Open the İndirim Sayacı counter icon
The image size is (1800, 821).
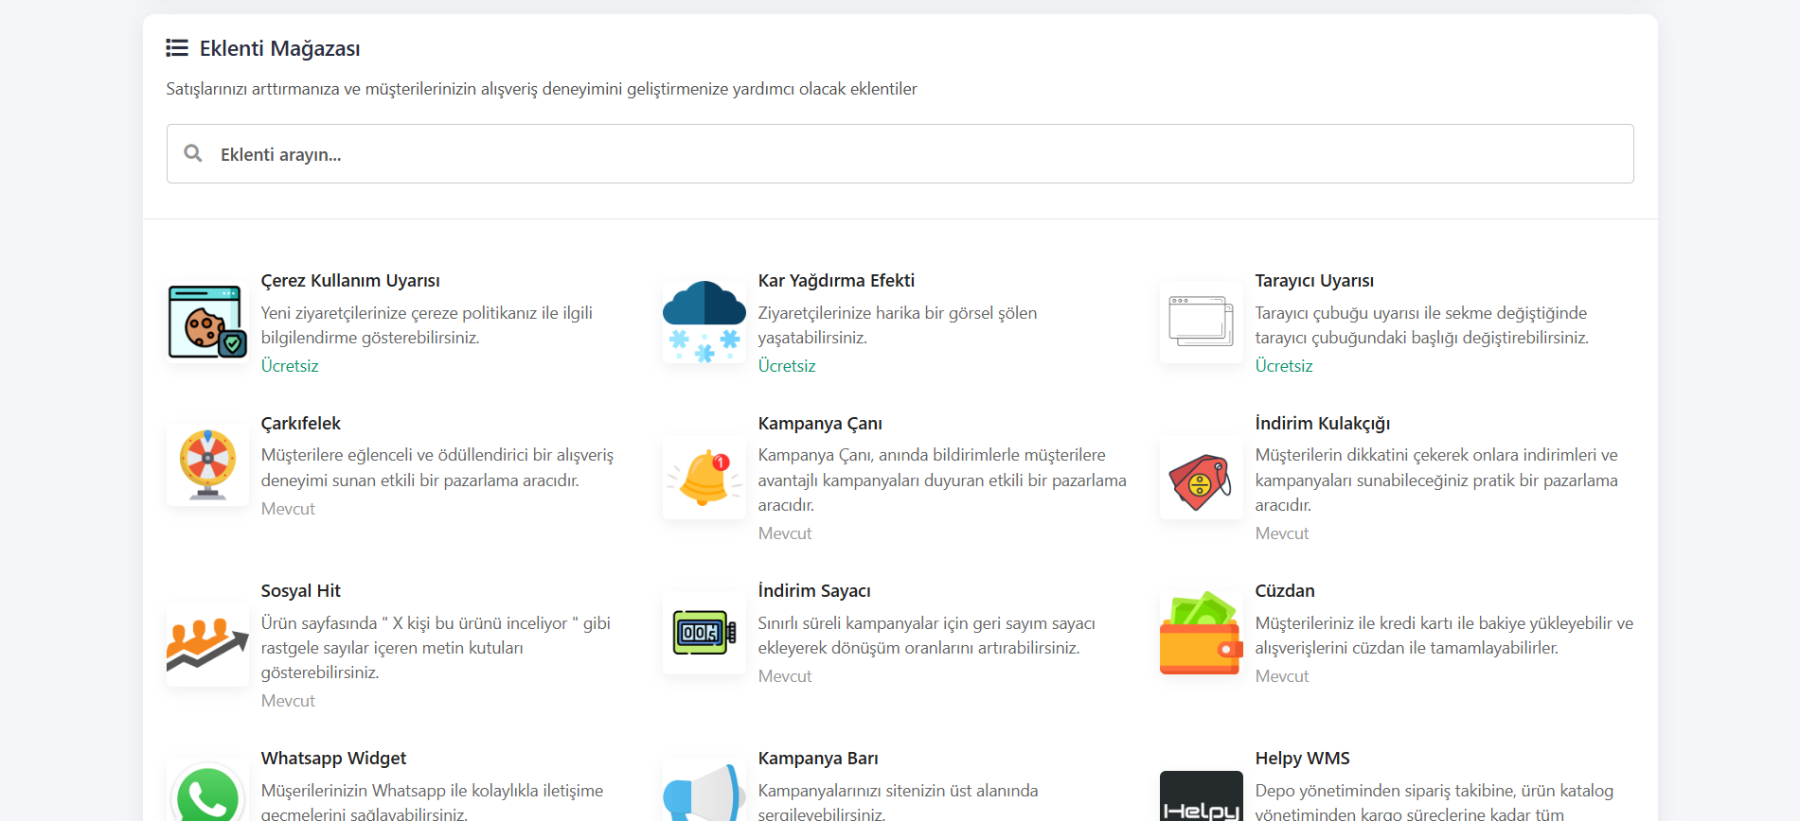[704, 633]
